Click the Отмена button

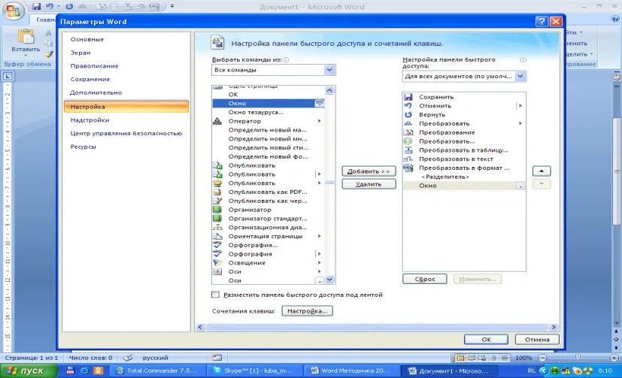click(x=537, y=340)
